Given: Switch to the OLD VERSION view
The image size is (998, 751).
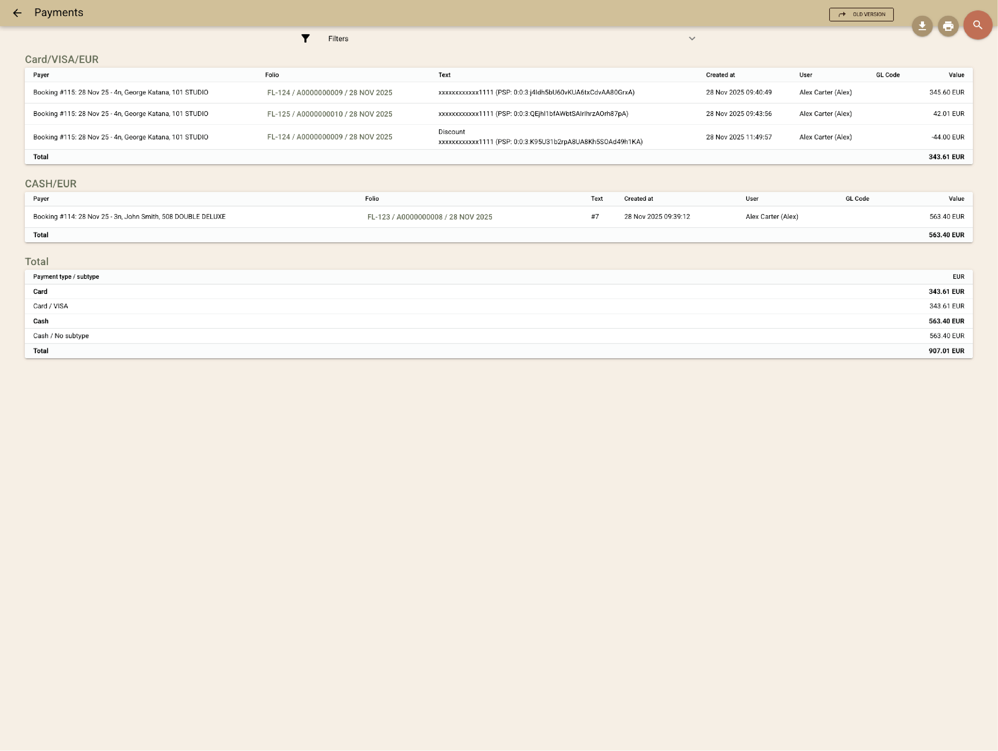Looking at the screenshot, I should [861, 14].
